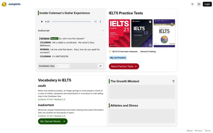Click the Login button

(207, 4)
